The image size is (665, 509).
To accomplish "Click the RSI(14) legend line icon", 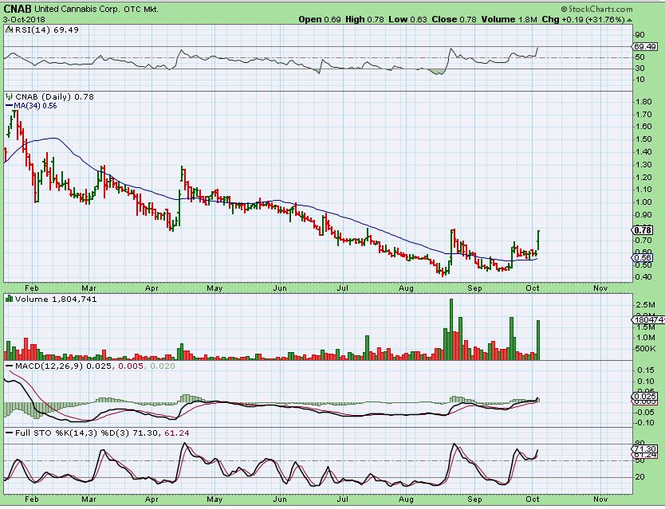I will coord(7,29).
